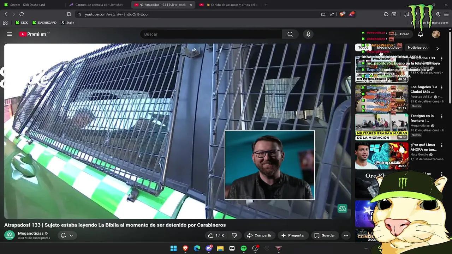Open Brave Rewards triangle icon
The image size is (452, 254).
351,14
